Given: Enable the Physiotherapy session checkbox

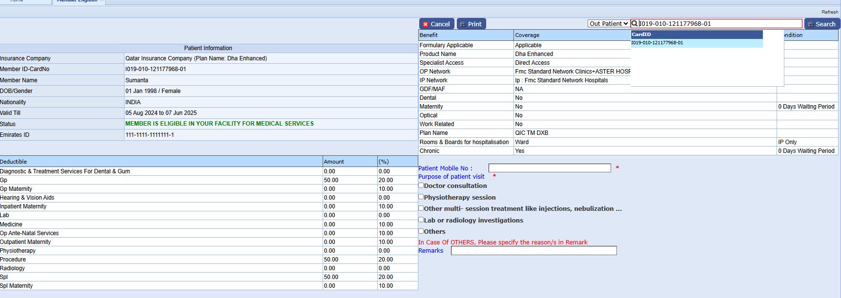Looking at the screenshot, I should tap(421, 197).
